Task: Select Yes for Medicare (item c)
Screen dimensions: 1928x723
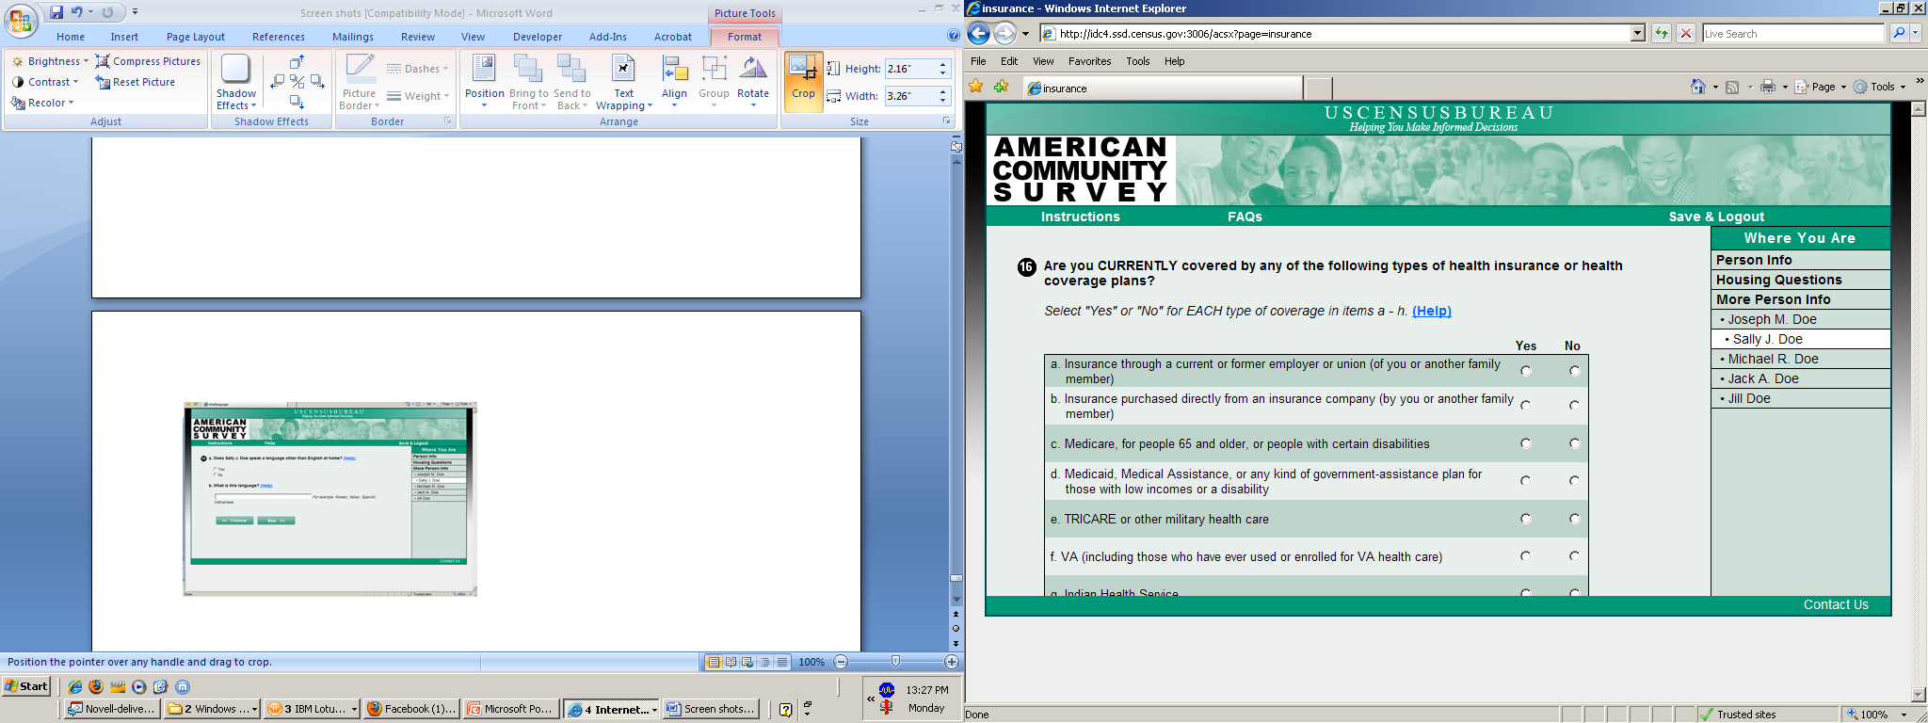Action: tap(1526, 443)
